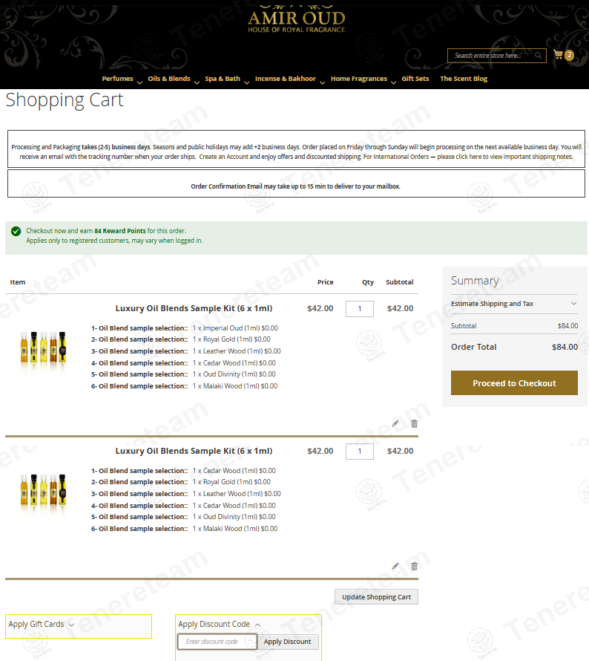Open the Gift Sets menu item

pos(415,79)
